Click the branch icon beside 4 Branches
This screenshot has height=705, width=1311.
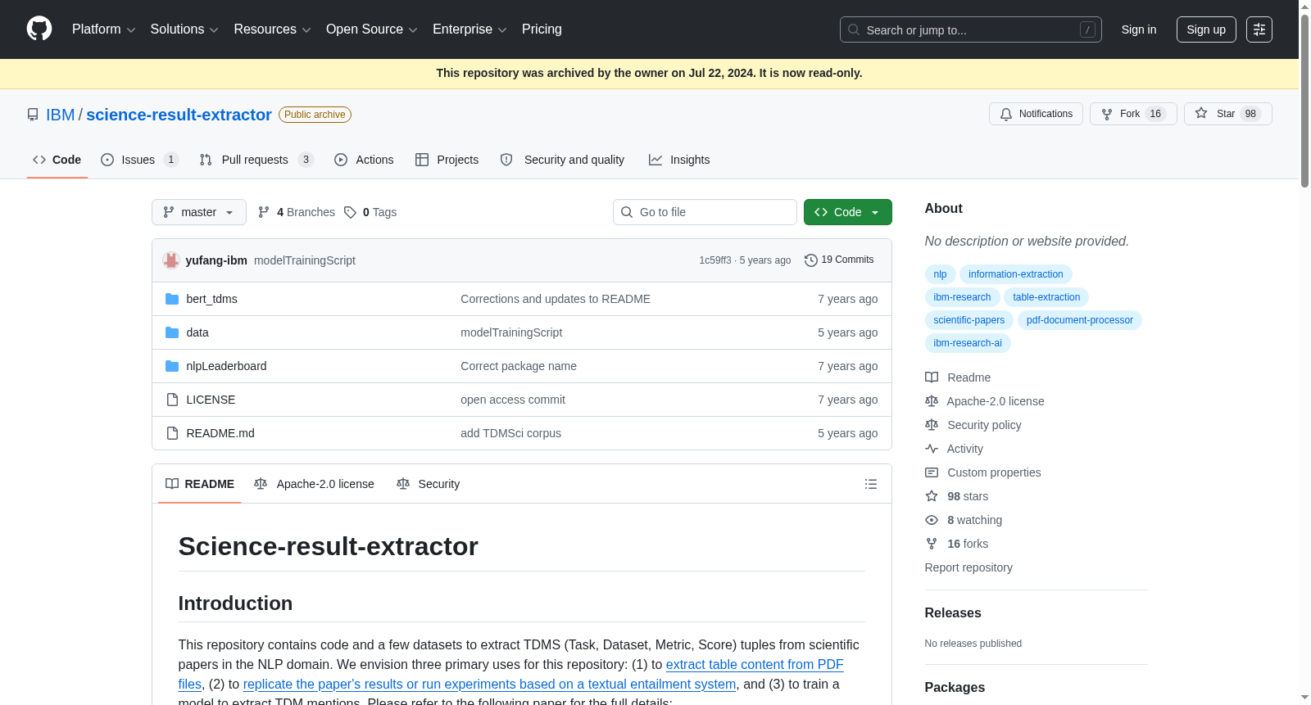(x=264, y=212)
